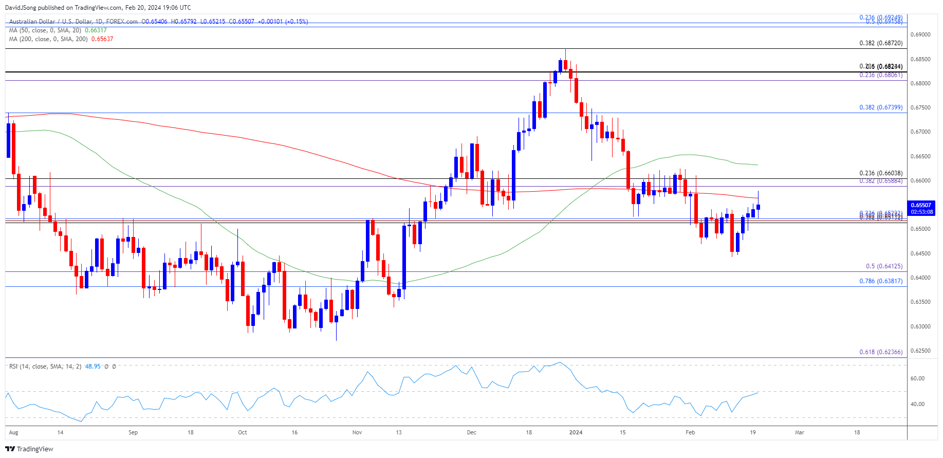The image size is (943, 458).
Task: Click the low price L0.65215
Action: coord(213,22)
